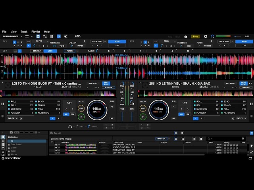Select the CFX USER tab
This screenshot has width=254, height=190.
click(x=50, y=51)
